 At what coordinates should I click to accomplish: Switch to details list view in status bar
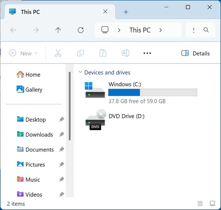[x=200, y=203]
